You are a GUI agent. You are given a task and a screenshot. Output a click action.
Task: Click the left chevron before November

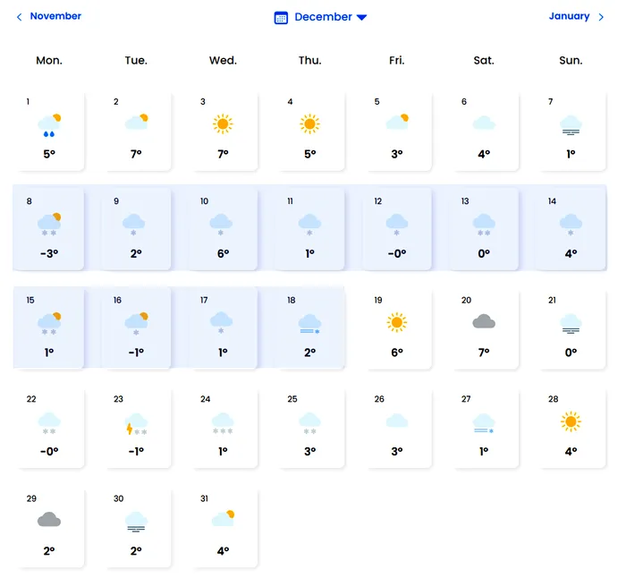[x=20, y=17]
